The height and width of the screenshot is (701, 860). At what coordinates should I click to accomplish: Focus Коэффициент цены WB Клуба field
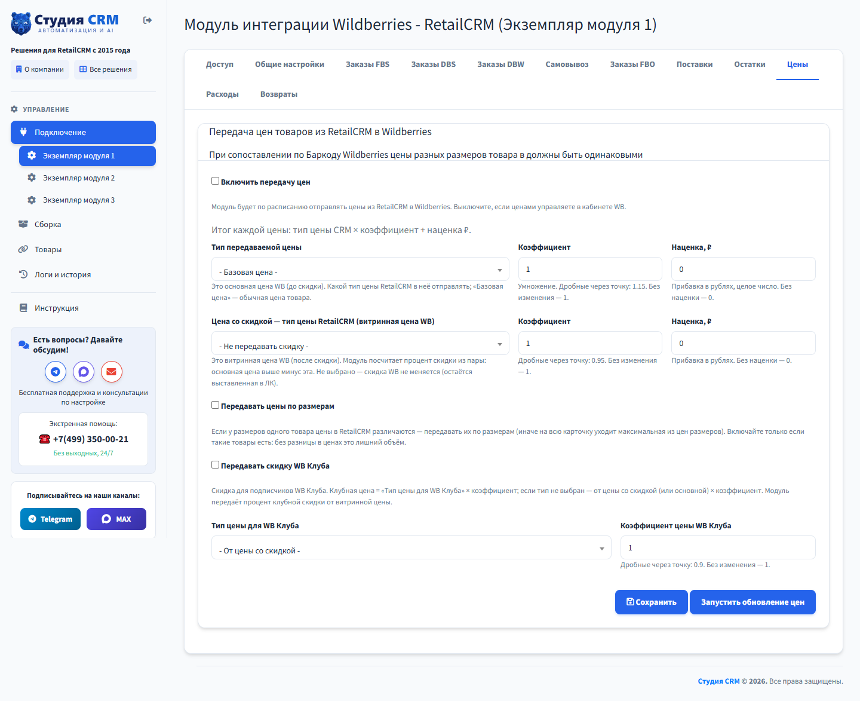coord(718,547)
